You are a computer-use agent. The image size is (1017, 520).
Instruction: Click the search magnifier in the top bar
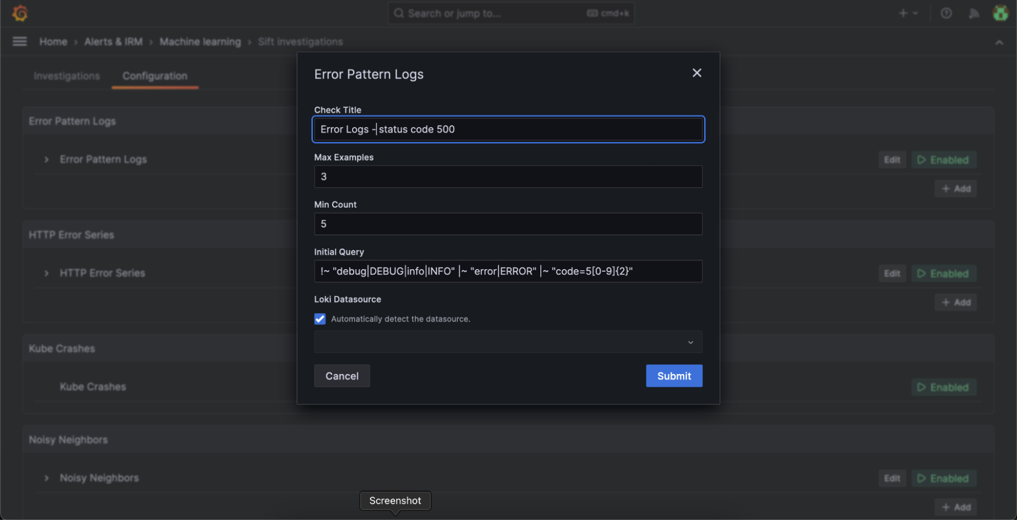tap(399, 13)
